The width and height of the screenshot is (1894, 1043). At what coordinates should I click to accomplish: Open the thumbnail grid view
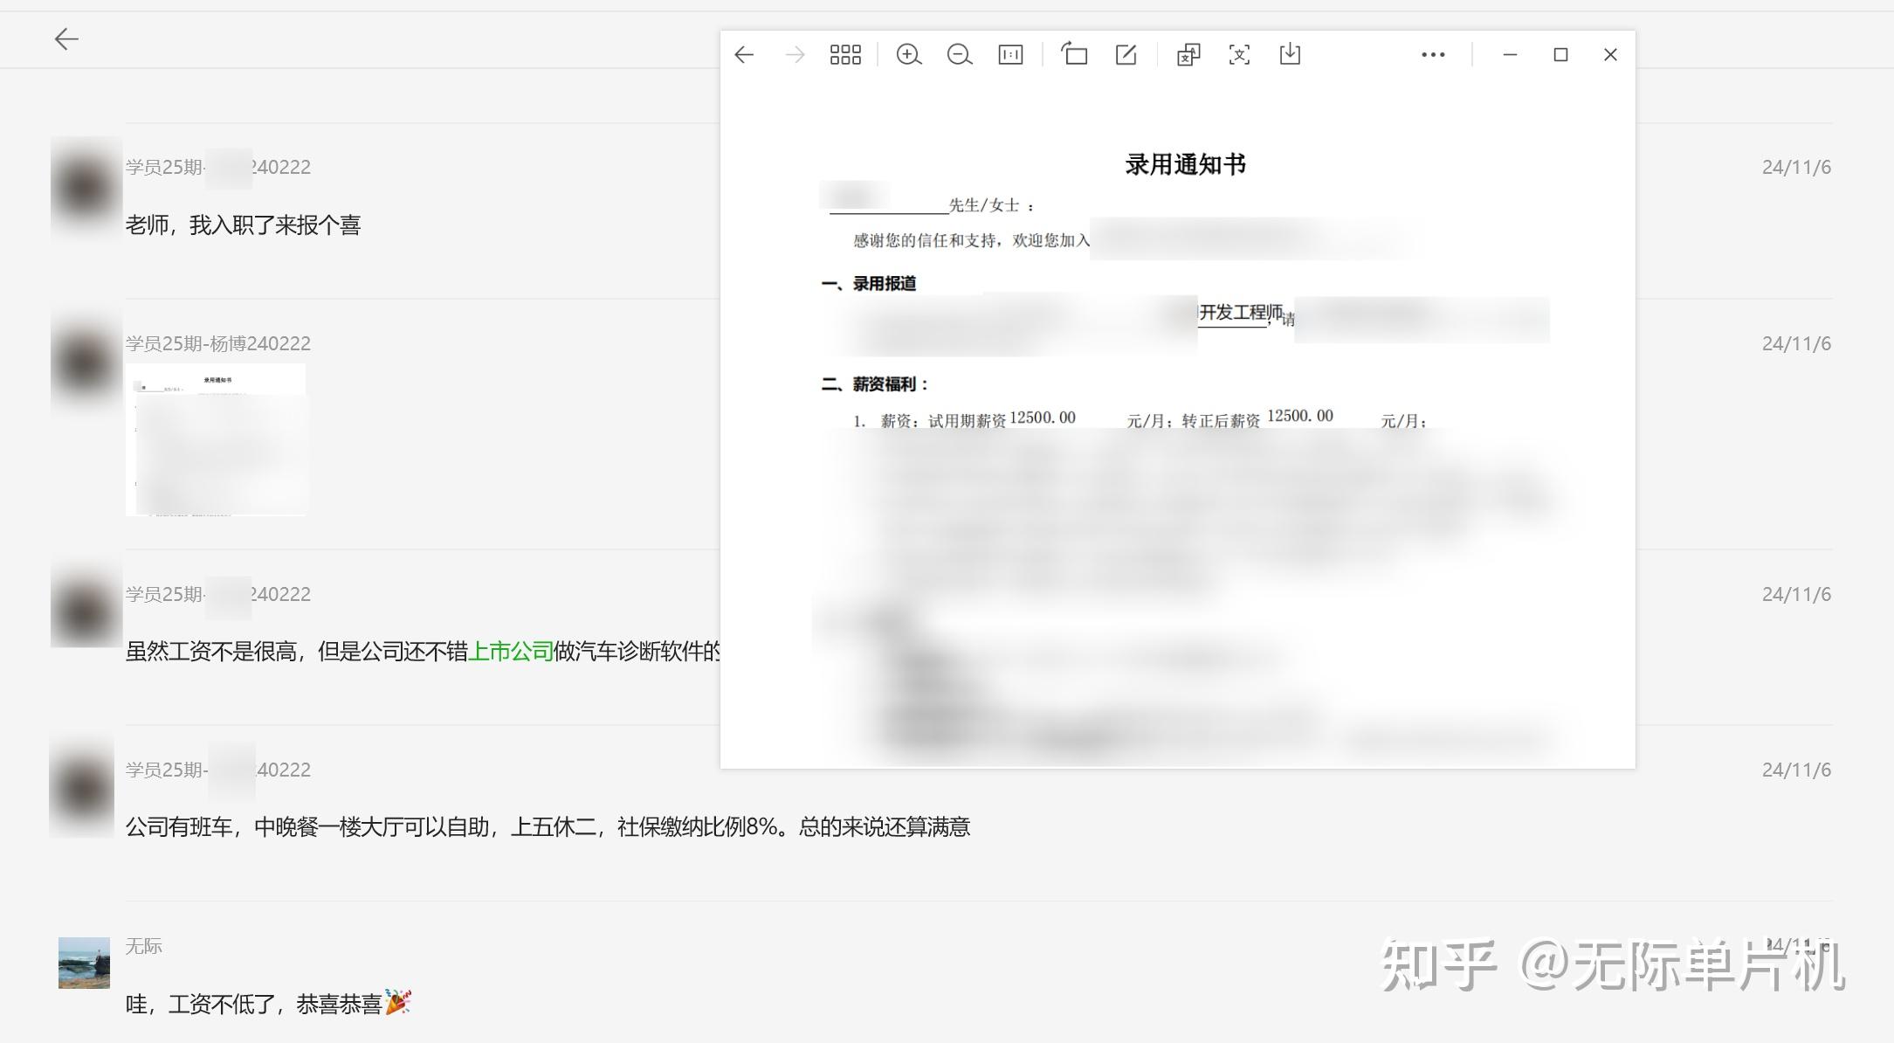coord(844,55)
